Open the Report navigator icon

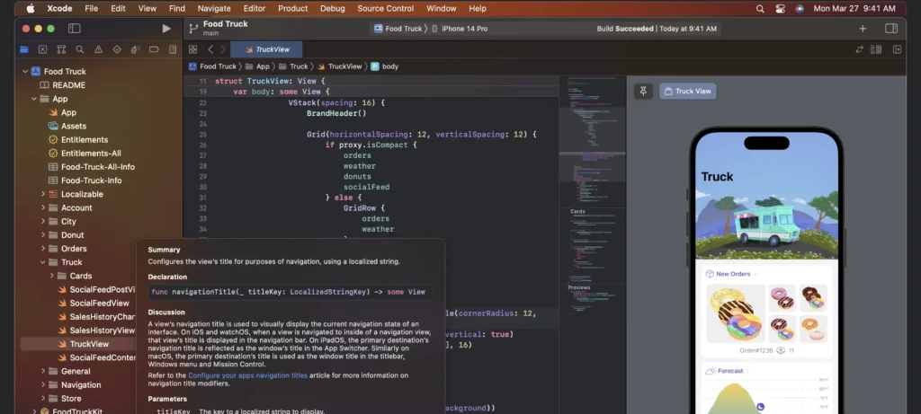(x=173, y=49)
